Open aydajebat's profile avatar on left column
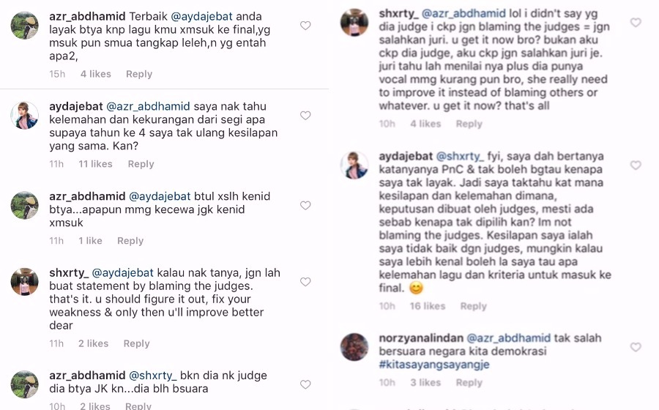The image size is (659, 410). (x=24, y=115)
